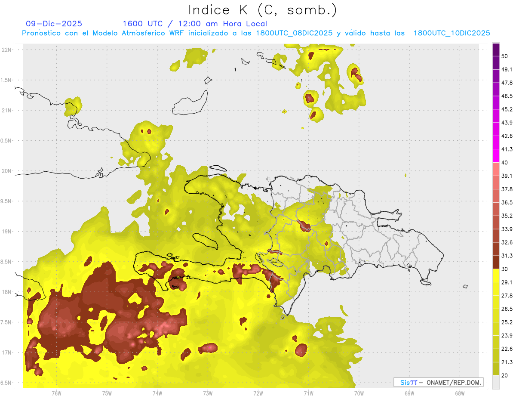Screen dimensions: 516x399
Task: Click the color bar label "47.8"
Action: coord(507,83)
